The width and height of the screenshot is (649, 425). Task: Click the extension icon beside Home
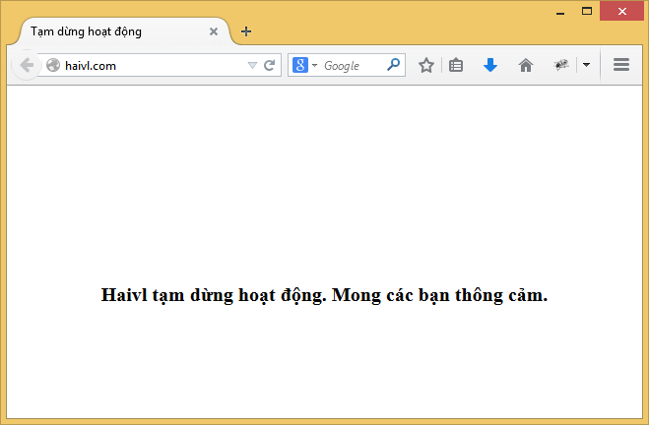(x=561, y=65)
